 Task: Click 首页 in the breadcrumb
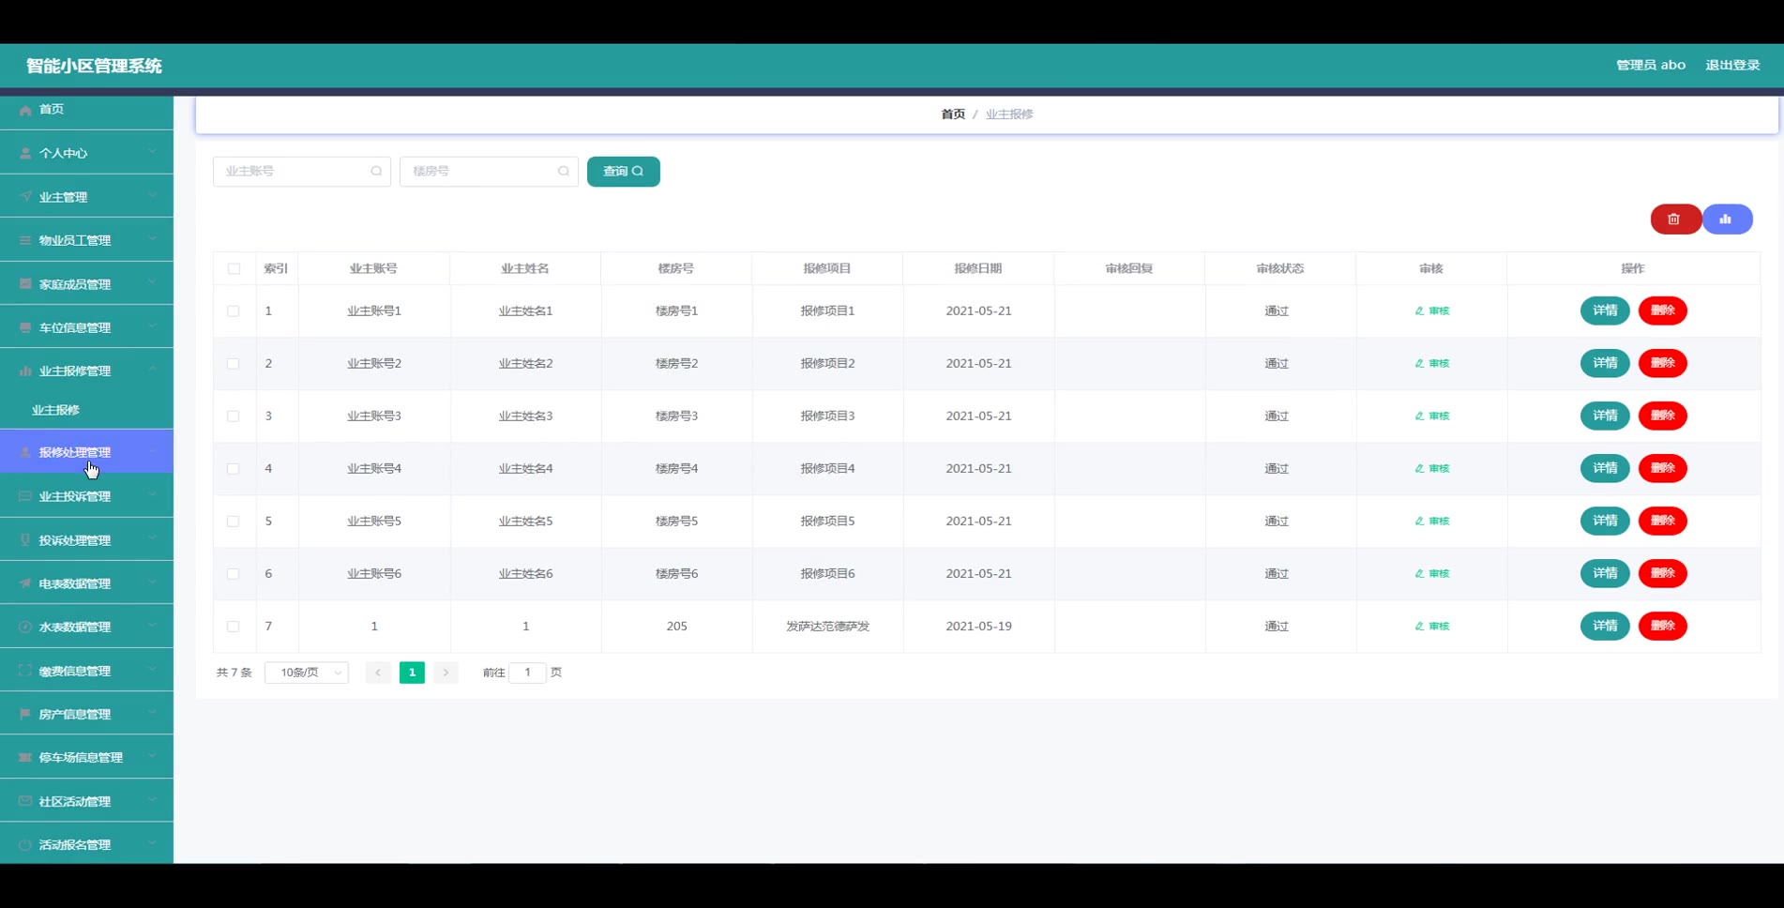(953, 113)
